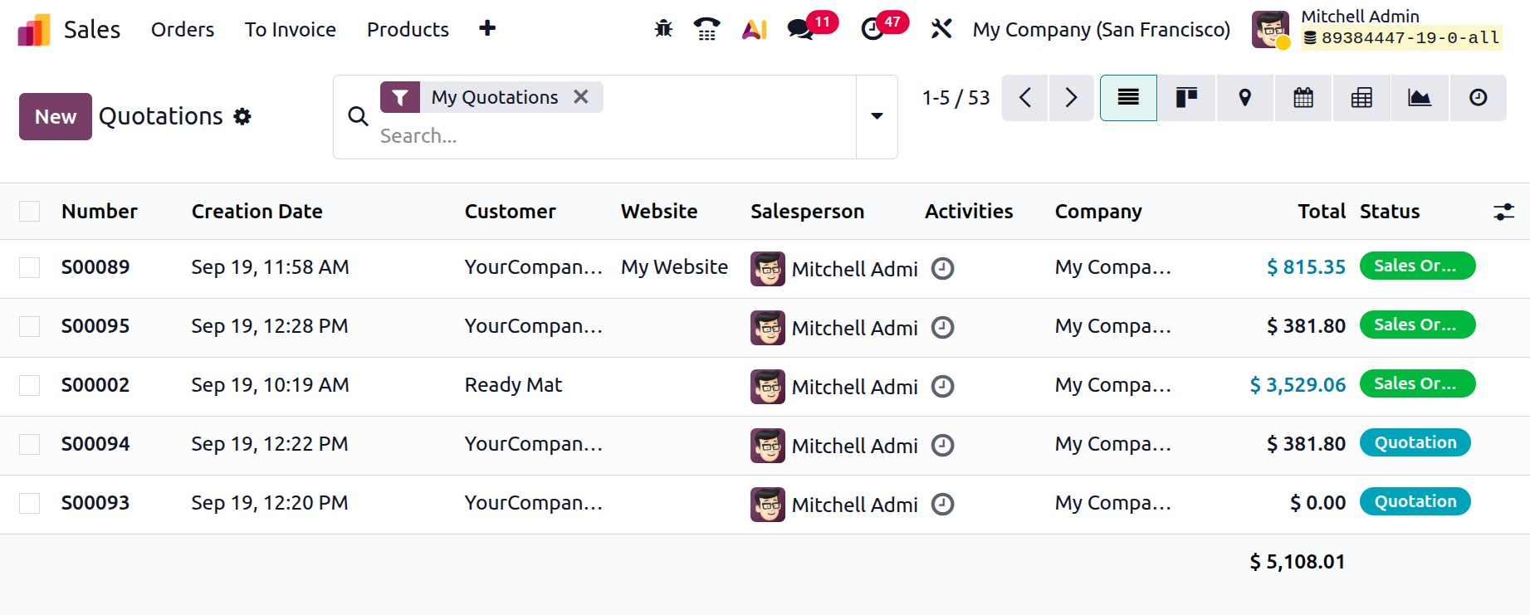Screen dimensions: 1530x615
Task: Open the debug bug icon menu
Action: (663, 29)
